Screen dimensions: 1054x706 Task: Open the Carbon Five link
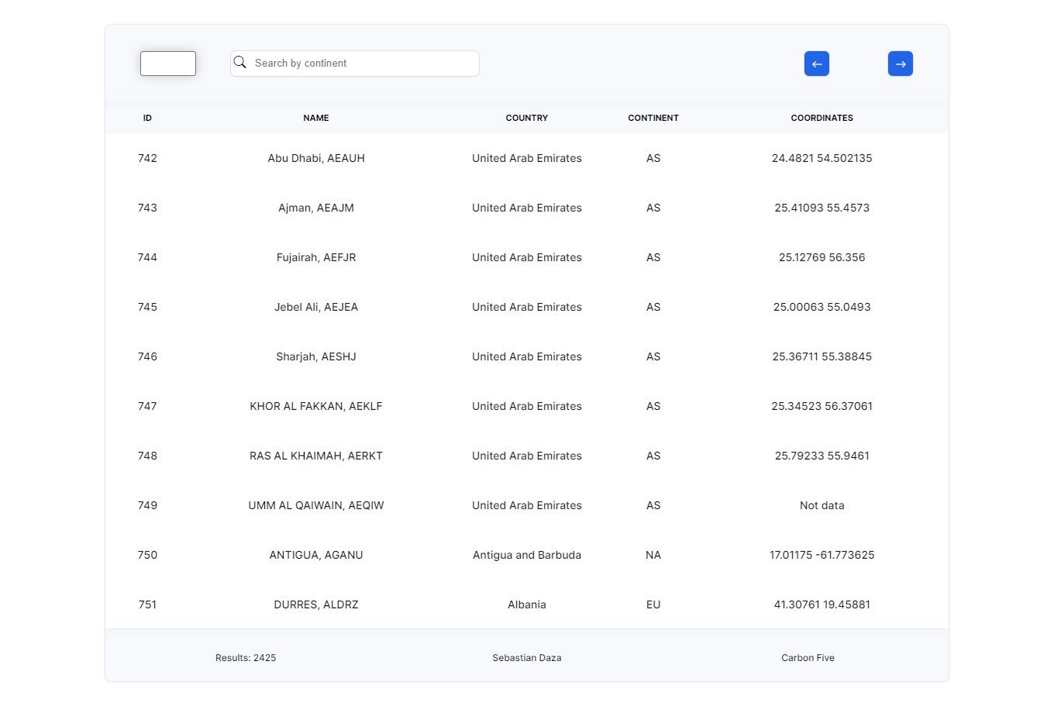(808, 657)
